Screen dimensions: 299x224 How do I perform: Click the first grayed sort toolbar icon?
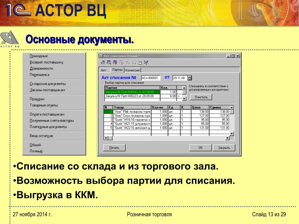click(x=128, y=62)
